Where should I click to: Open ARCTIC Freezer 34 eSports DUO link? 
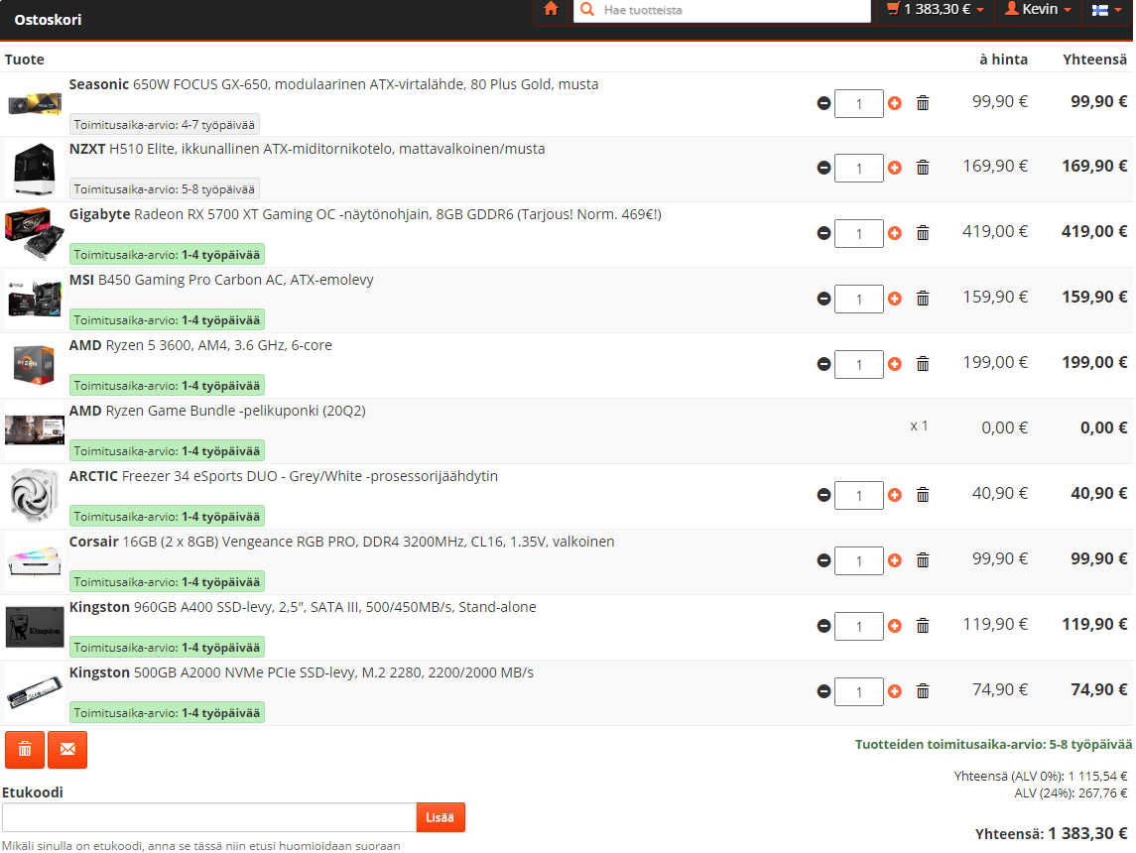tap(284, 476)
